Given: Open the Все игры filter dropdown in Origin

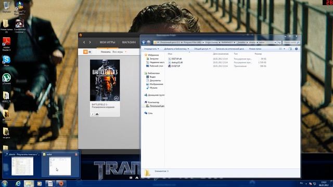Looking at the screenshot, I should pos(119,52).
